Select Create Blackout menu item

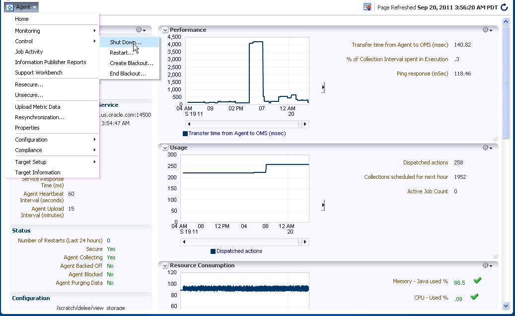pos(130,63)
